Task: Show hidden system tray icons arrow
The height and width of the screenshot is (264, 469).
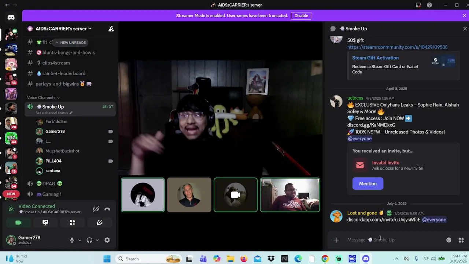Action: [x=396, y=259]
